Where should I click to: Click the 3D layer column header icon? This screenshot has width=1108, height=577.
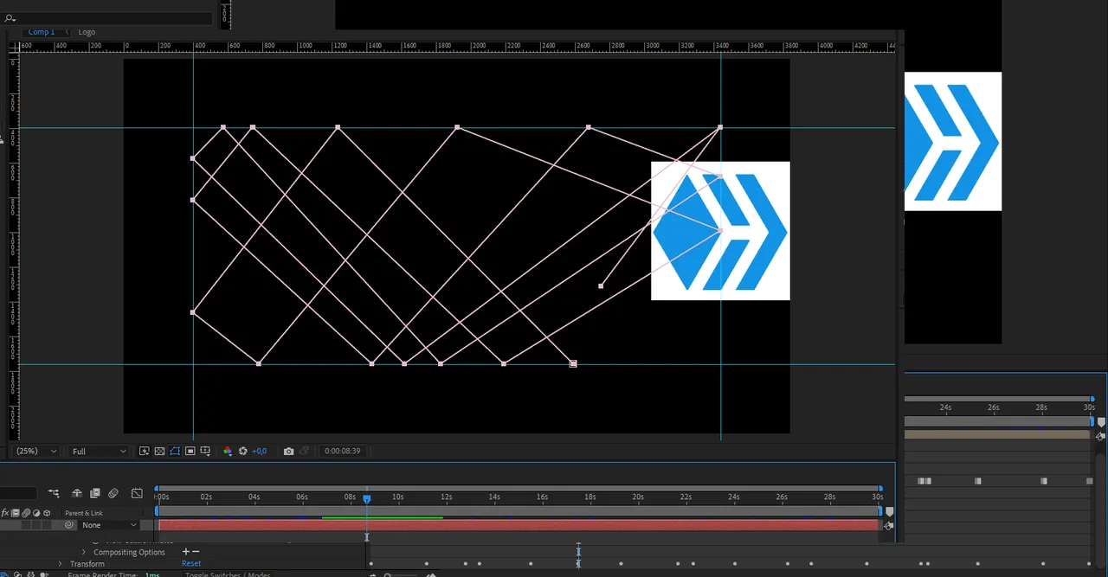47,513
